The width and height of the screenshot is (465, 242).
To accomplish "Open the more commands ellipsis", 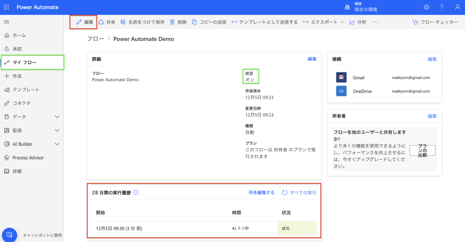I will (375, 22).
